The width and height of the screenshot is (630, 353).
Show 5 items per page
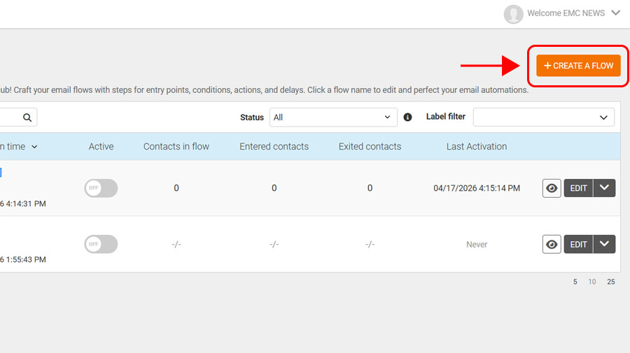click(575, 282)
